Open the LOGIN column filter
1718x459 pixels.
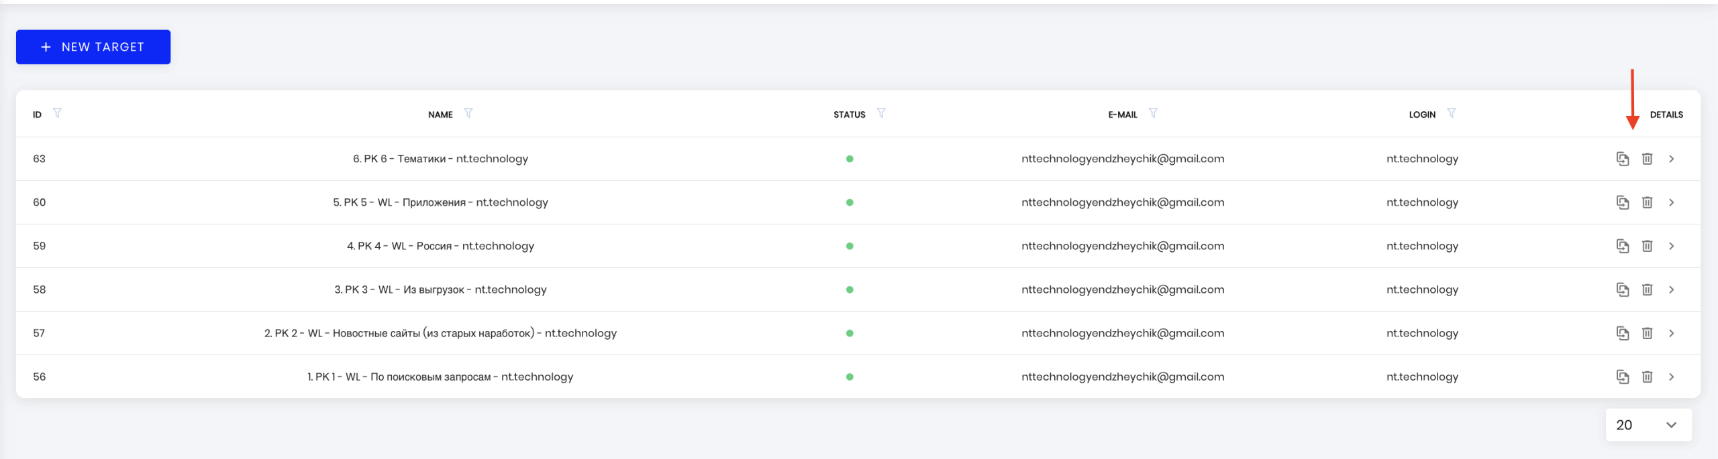[x=1452, y=113]
